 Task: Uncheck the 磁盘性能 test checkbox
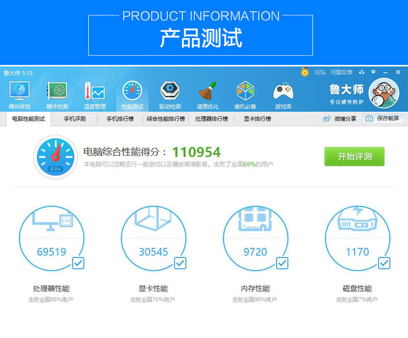coord(384,263)
